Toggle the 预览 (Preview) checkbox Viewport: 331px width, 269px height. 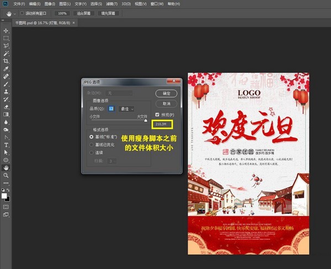point(158,114)
